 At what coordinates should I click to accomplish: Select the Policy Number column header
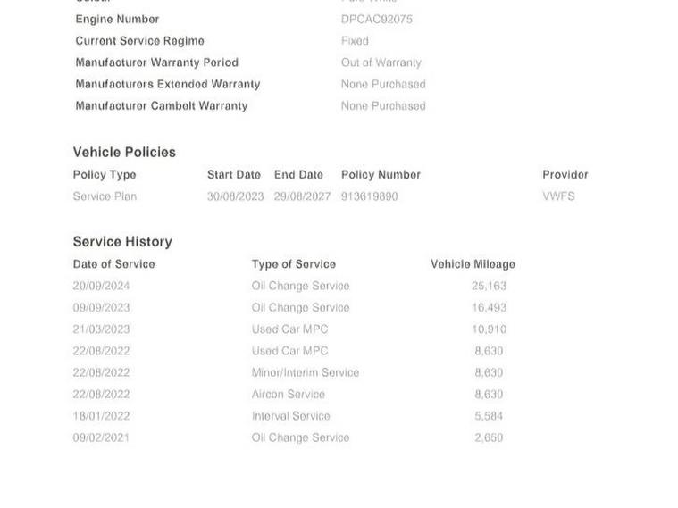tap(381, 174)
